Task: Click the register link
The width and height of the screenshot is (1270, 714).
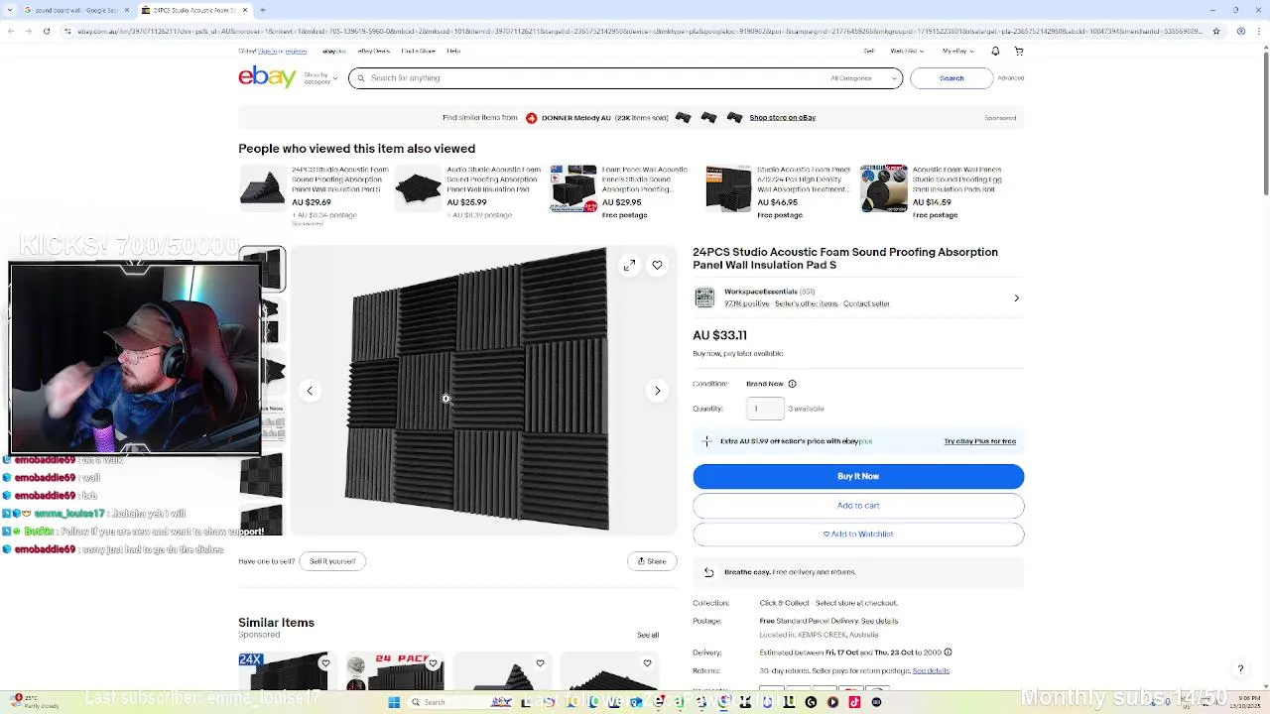Action: point(298,51)
